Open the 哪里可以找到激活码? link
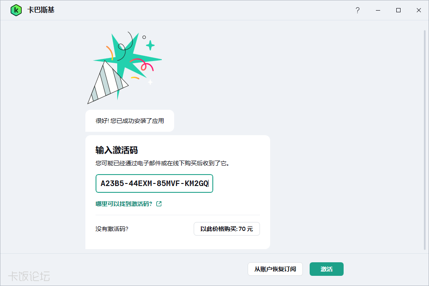The image size is (429, 286). [124, 204]
